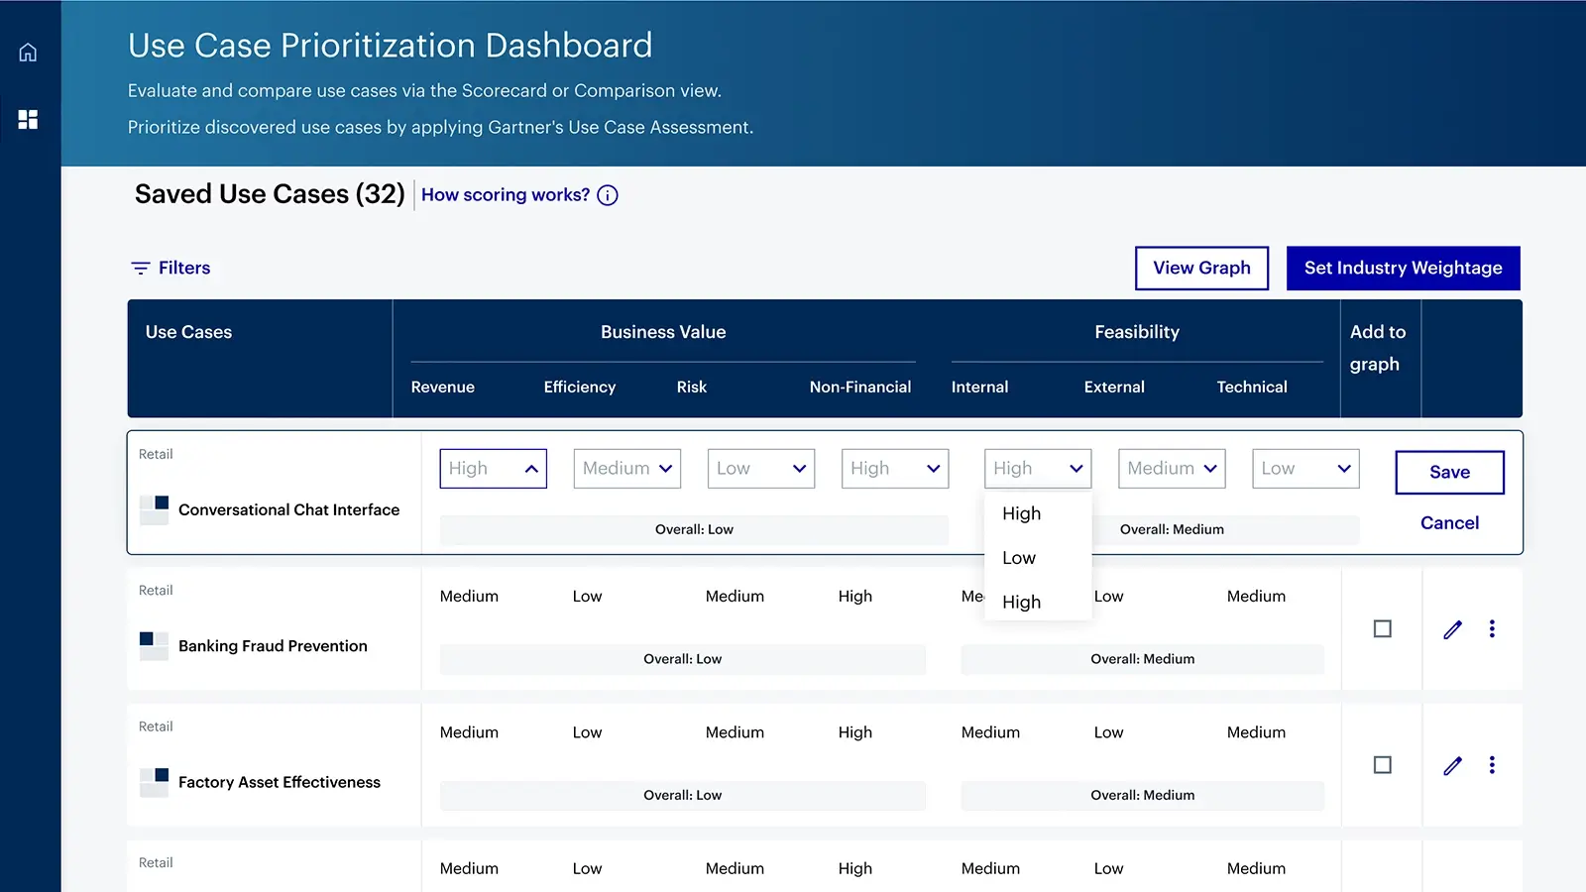Open the three-dot menu for Banking Fraud Prevention
This screenshot has height=892, width=1586.
click(x=1492, y=629)
